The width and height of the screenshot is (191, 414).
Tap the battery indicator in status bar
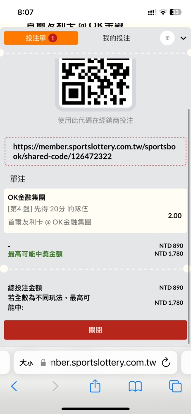coord(175,12)
